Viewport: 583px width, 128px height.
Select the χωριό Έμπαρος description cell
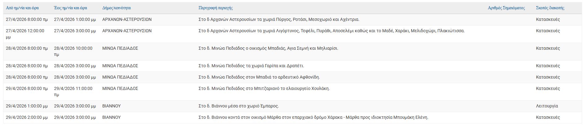(238, 106)
